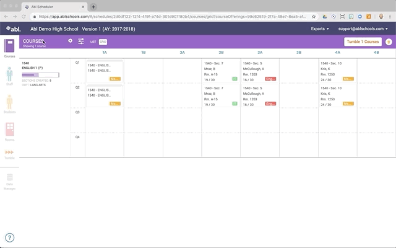The height and width of the screenshot is (248, 396).
Task: Click the 2A period column header
Action: point(183,52)
